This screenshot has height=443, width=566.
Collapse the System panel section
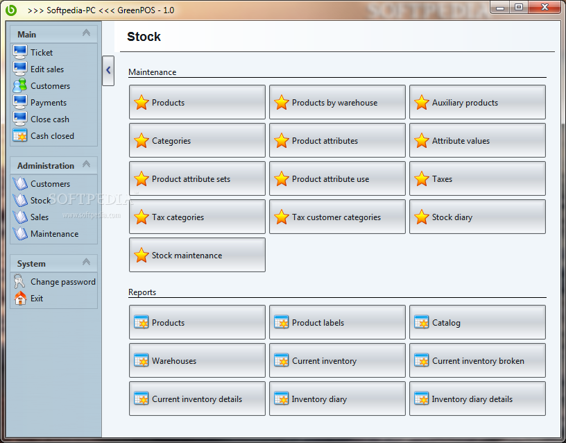point(86,262)
